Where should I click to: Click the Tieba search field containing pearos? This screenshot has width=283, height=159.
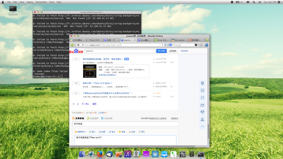[120, 51]
